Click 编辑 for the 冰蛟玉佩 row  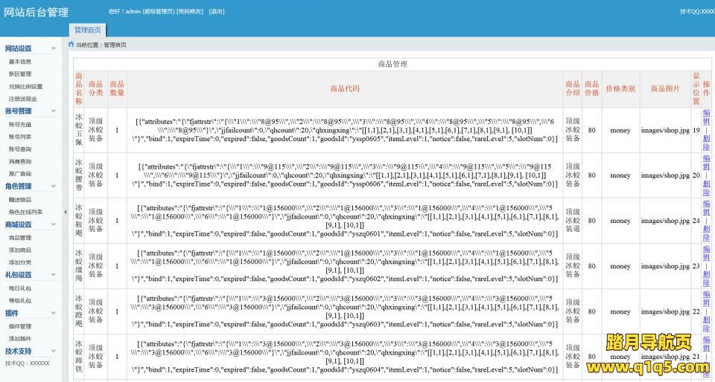pyautogui.click(x=706, y=117)
